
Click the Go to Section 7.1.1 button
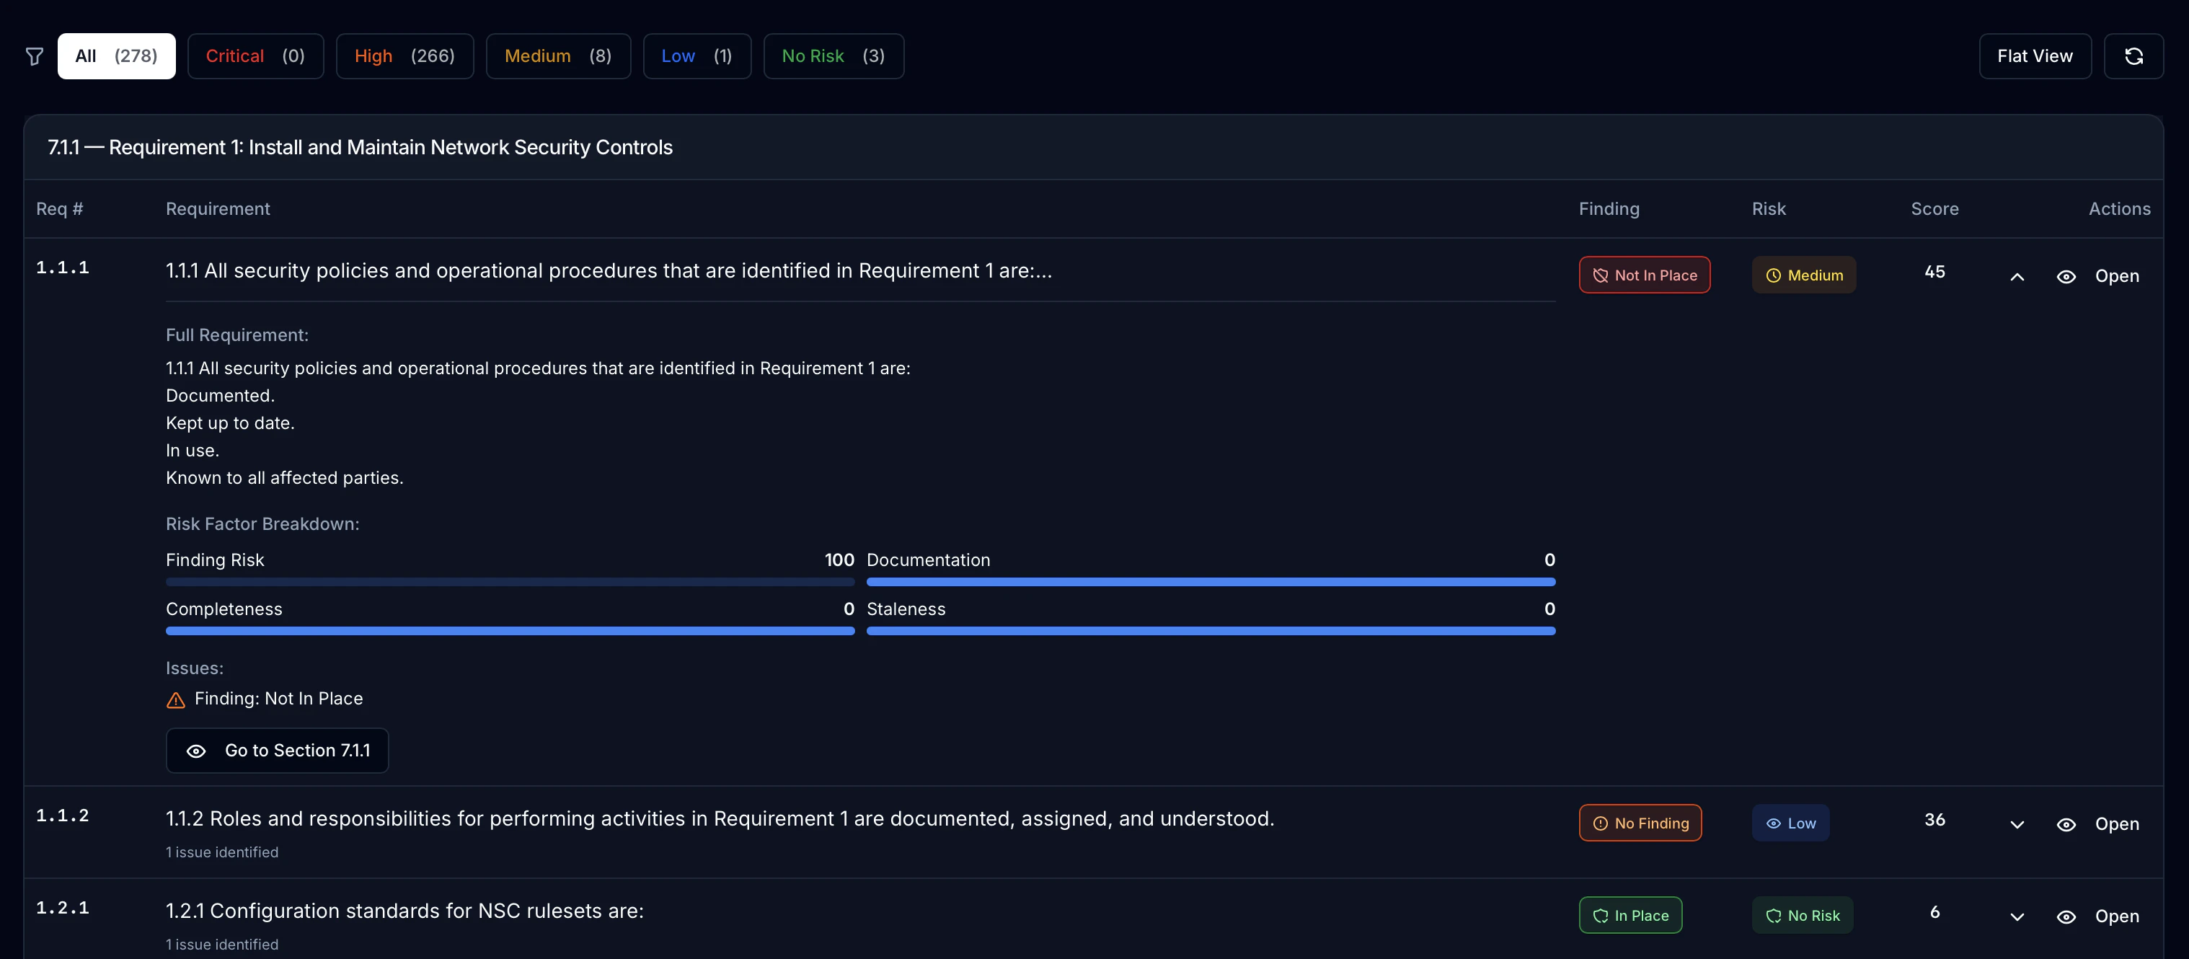pyautogui.click(x=276, y=751)
